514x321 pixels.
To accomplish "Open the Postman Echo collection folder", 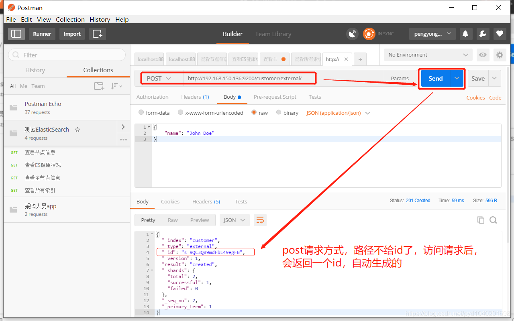I will (67, 108).
